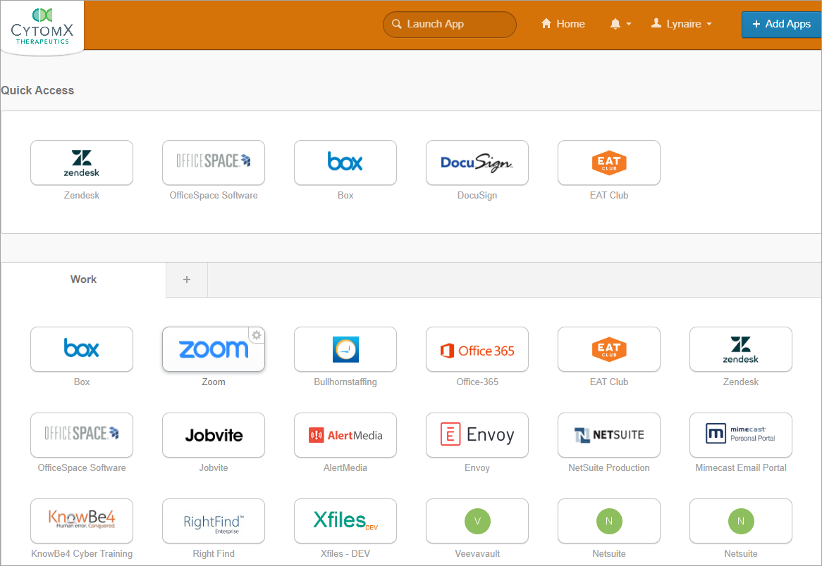Image resolution: width=822 pixels, height=566 pixels.
Task: Open Veevavault app tile
Action: (477, 521)
